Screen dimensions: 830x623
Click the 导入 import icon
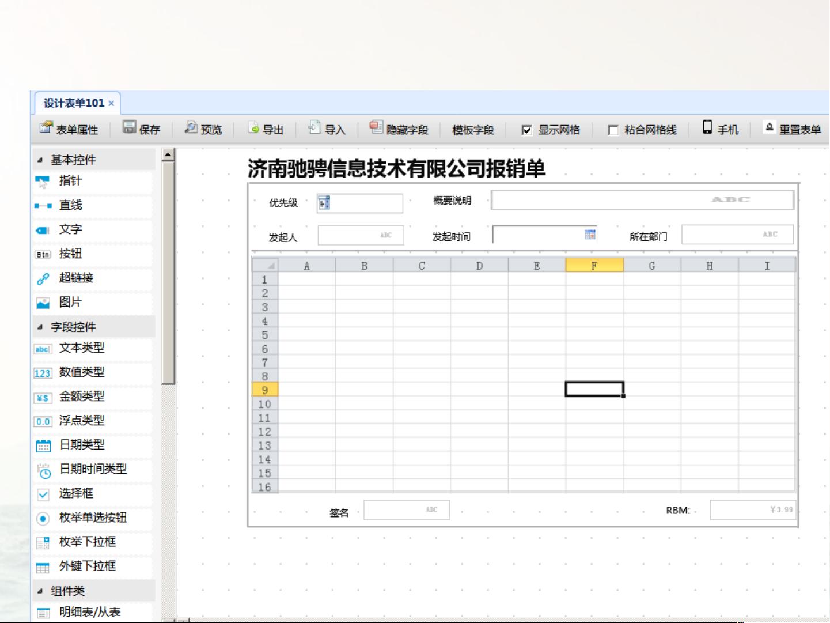coord(314,127)
